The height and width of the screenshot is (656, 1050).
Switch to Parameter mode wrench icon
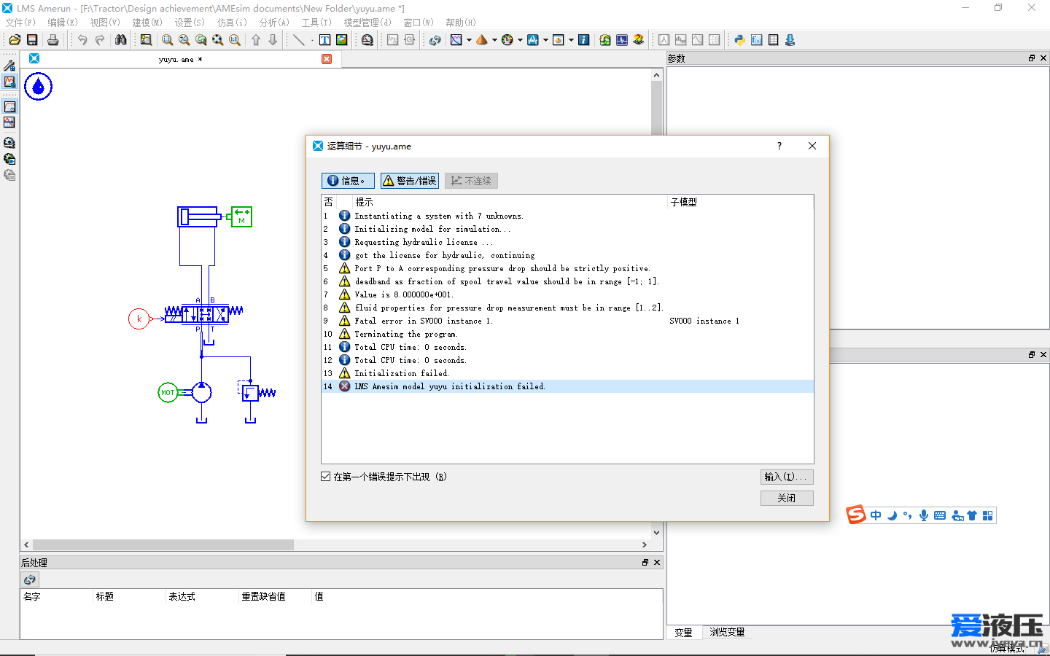click(x=9, y=66)
